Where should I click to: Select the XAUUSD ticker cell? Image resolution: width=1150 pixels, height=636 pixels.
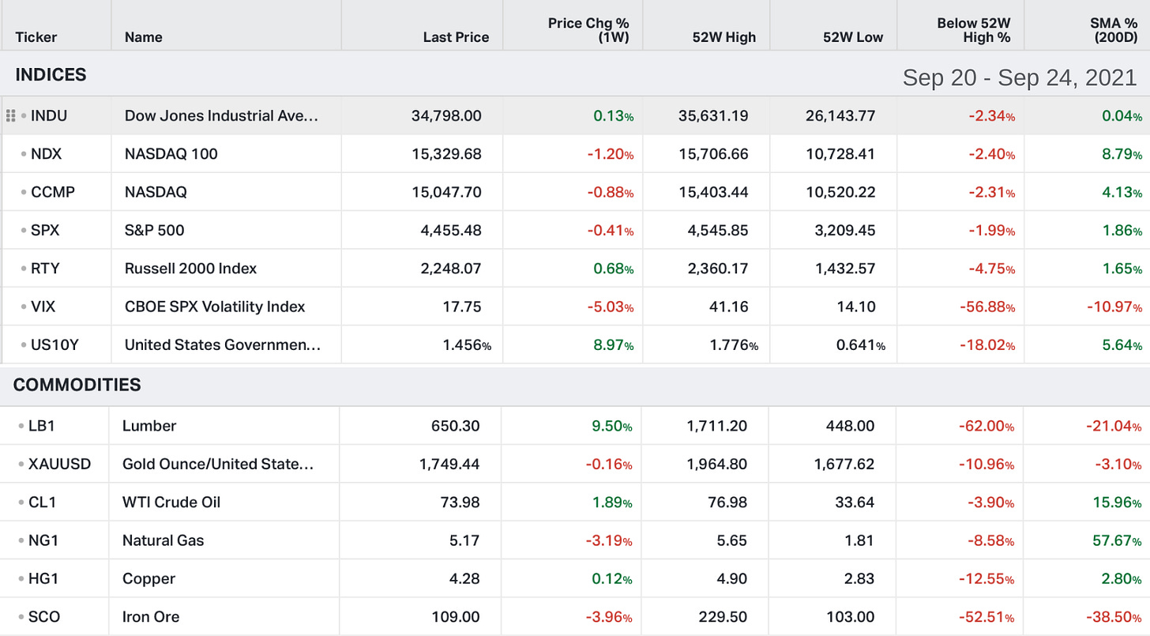59,464
